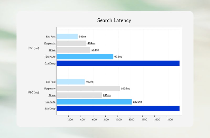The width and height of the screenshot is (210, 138).
Task: Click the 1236ms value label
Action: tap(137, 102)
